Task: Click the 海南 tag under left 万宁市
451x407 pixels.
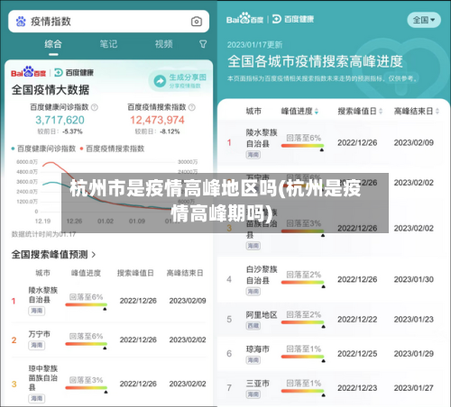Action: tap(37, 345)
